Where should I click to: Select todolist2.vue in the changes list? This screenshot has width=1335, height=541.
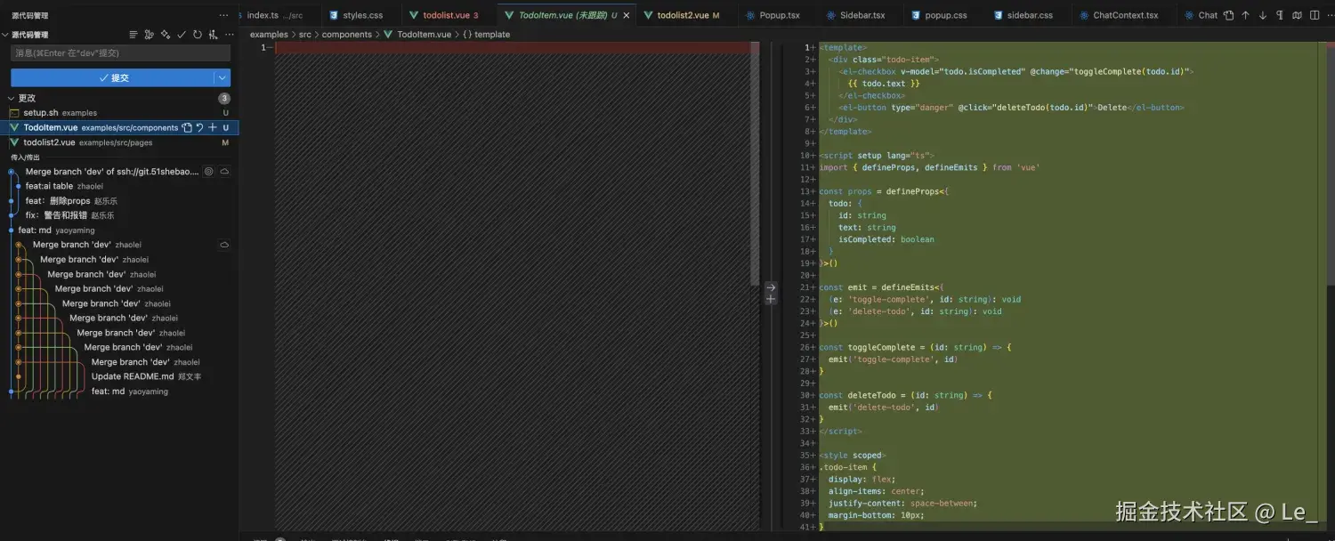[119, 142]
